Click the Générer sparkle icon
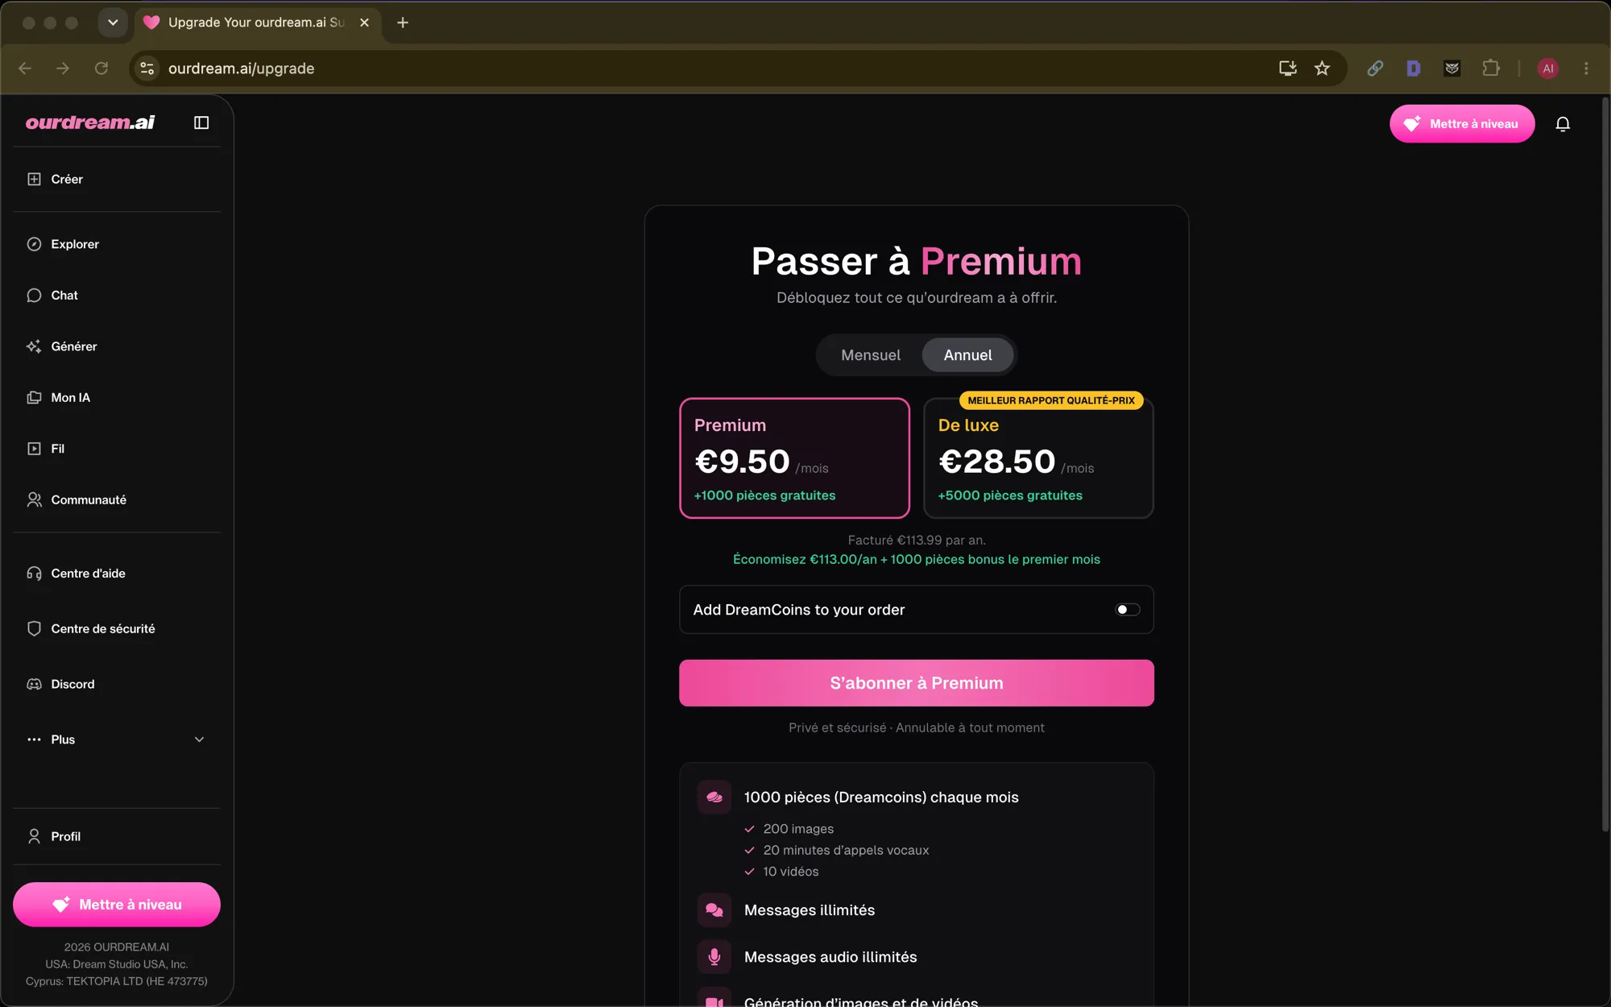Viewport: 1611px width, 1007px height. 34,346
